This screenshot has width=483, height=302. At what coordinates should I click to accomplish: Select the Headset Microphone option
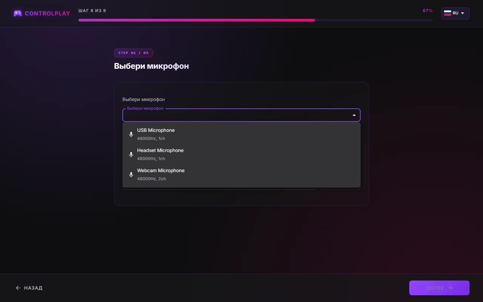point(241,154)
